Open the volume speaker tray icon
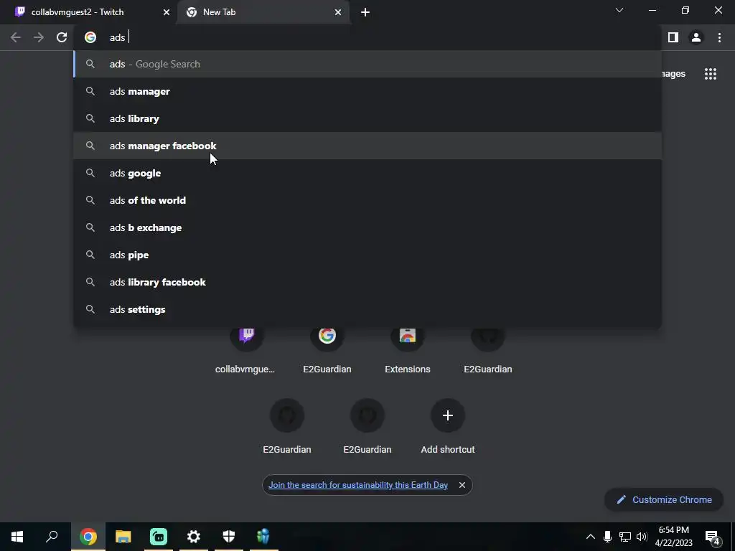 642,537
